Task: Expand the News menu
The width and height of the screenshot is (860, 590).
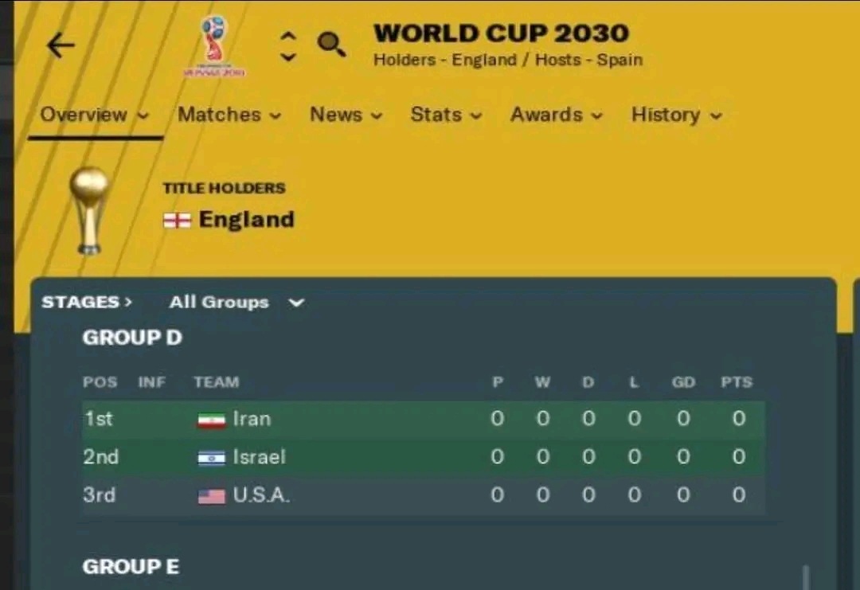Action: pyautogui.click(x=346, y=115)
